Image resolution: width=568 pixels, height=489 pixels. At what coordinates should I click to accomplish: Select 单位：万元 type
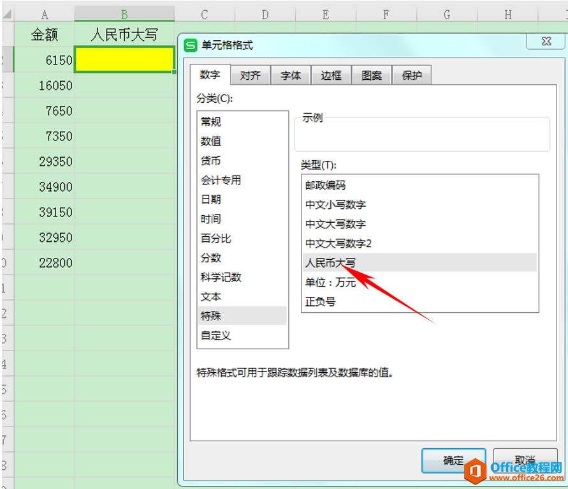[x=419, y=282]
